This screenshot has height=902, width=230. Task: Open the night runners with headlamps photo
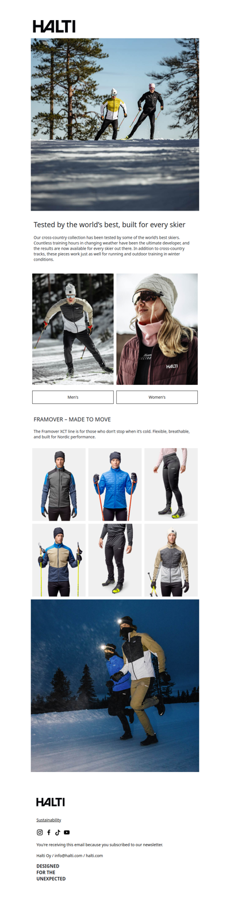pyautogui.click(x=115, y=686)
